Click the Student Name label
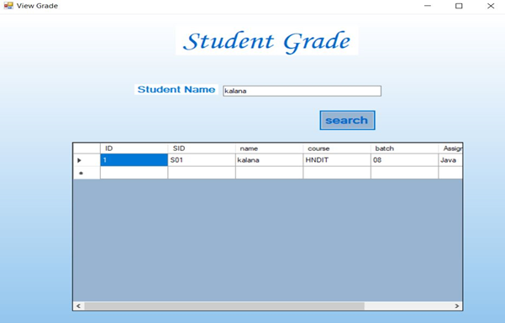The height and width of the screenshot is (323, 505). point(176,90)
